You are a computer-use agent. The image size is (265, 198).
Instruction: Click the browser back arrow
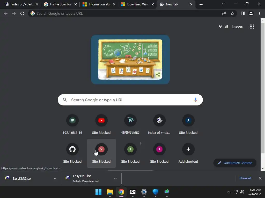click(x=6, y=13)
